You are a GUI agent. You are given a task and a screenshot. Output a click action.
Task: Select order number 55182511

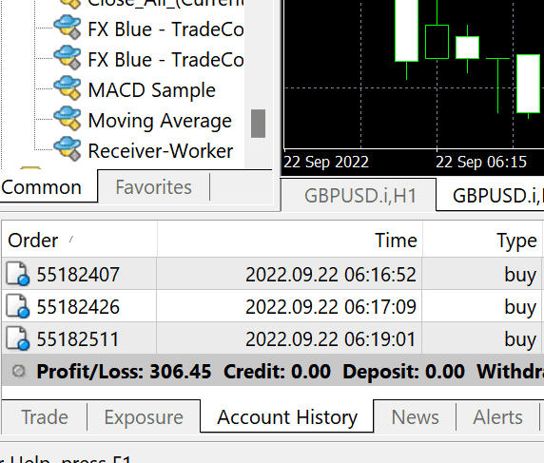pos(78,338)
